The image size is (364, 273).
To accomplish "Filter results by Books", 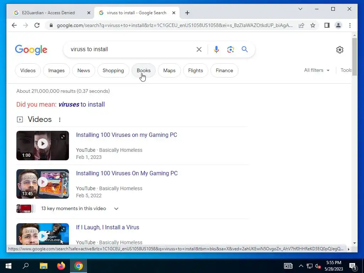I will (144, 70).
